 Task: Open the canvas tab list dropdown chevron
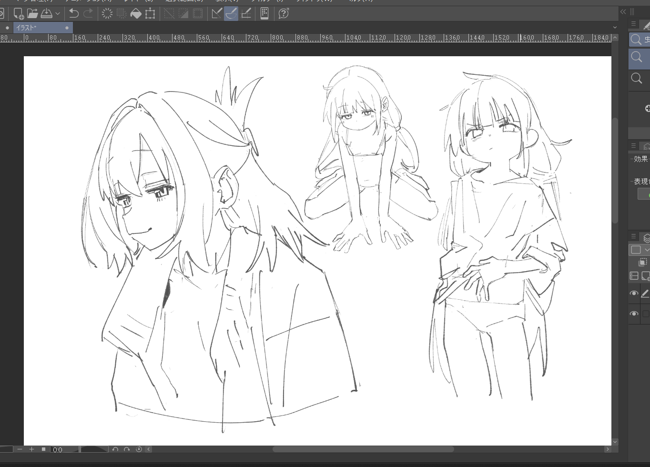[615, 28]
